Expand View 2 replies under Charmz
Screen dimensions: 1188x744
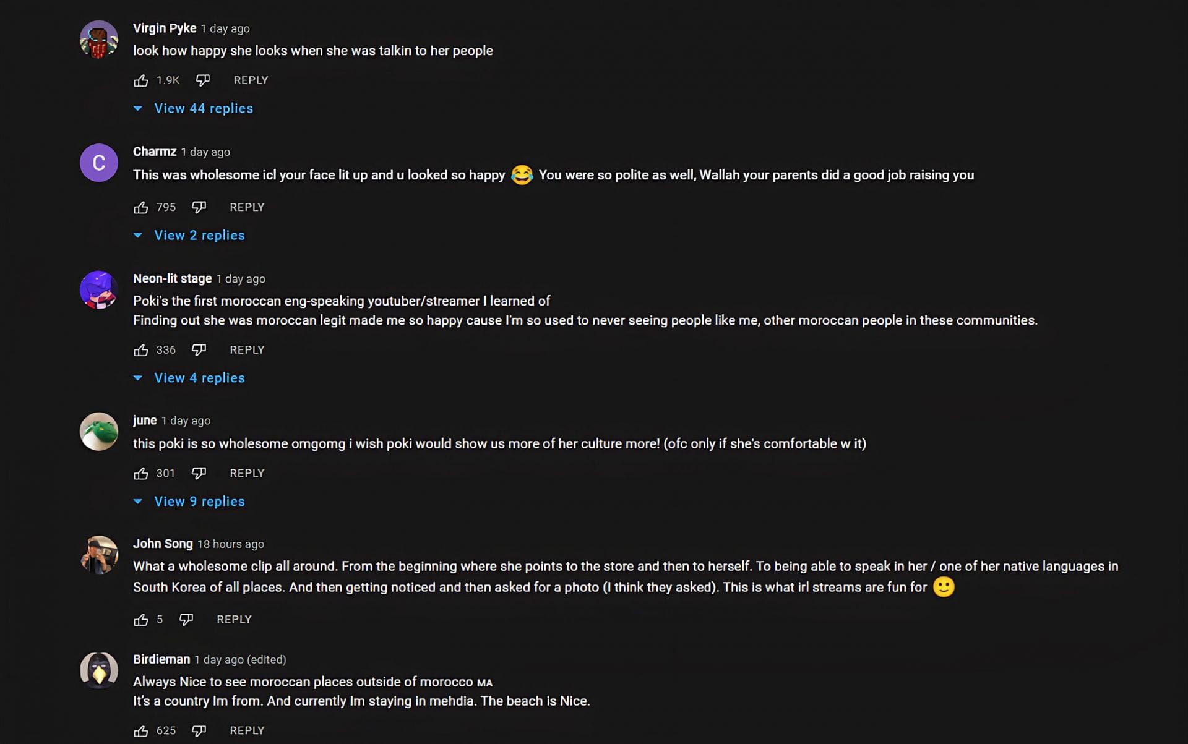[x=199, y=235]
